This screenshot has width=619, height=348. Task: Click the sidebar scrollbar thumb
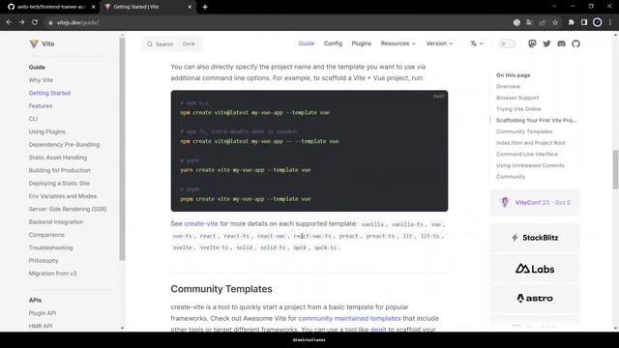point(122,149)
